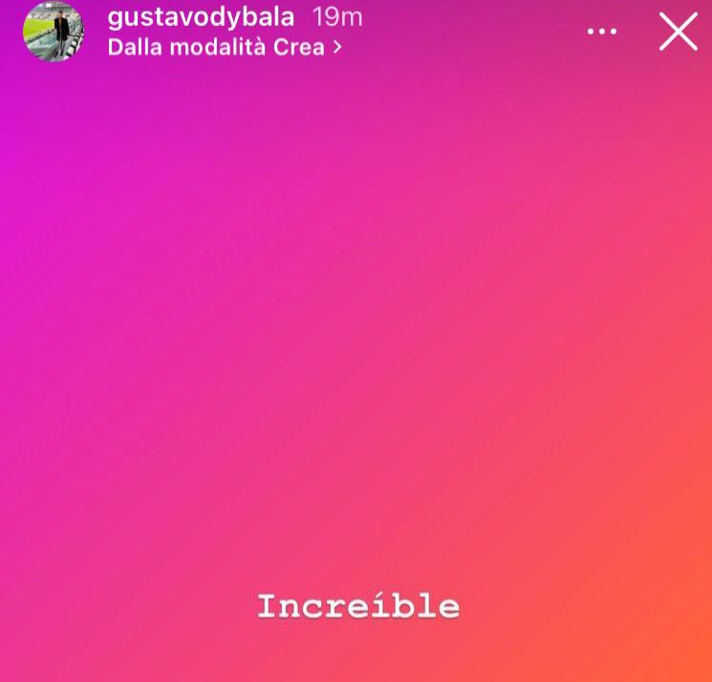Show story options via the ellipsis icon
The width and height of the screenshot is (712, 682).
(602, 32)
